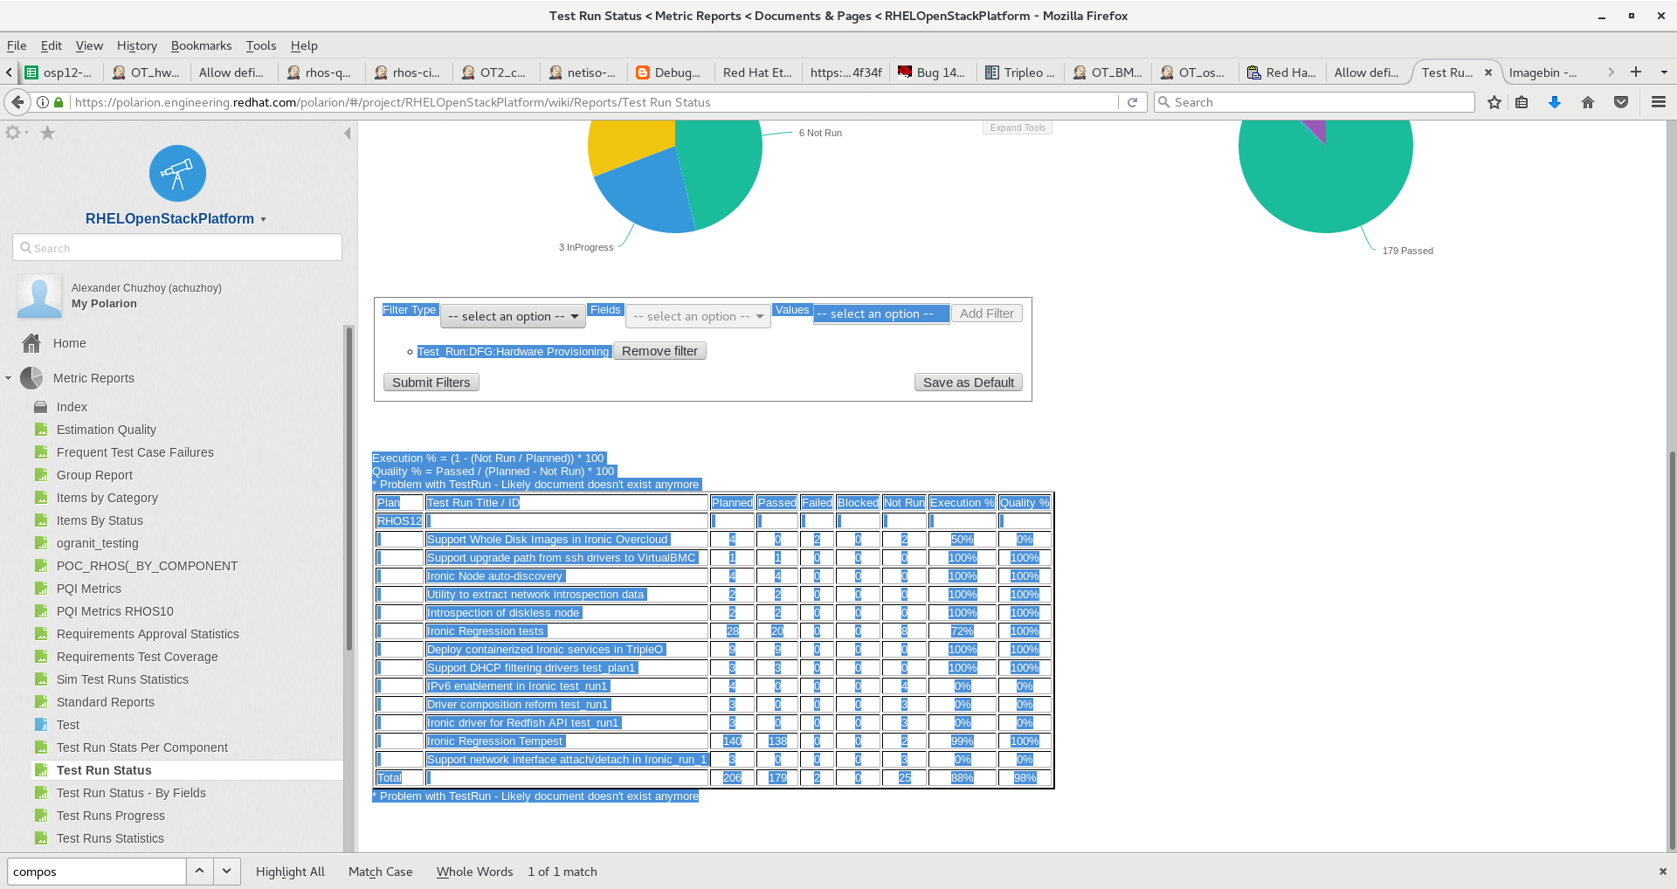Image resolution: width=1677 pixels, height=889 pixels.
Task: Click the Add Filter button
Action: [x=987, y=314]
